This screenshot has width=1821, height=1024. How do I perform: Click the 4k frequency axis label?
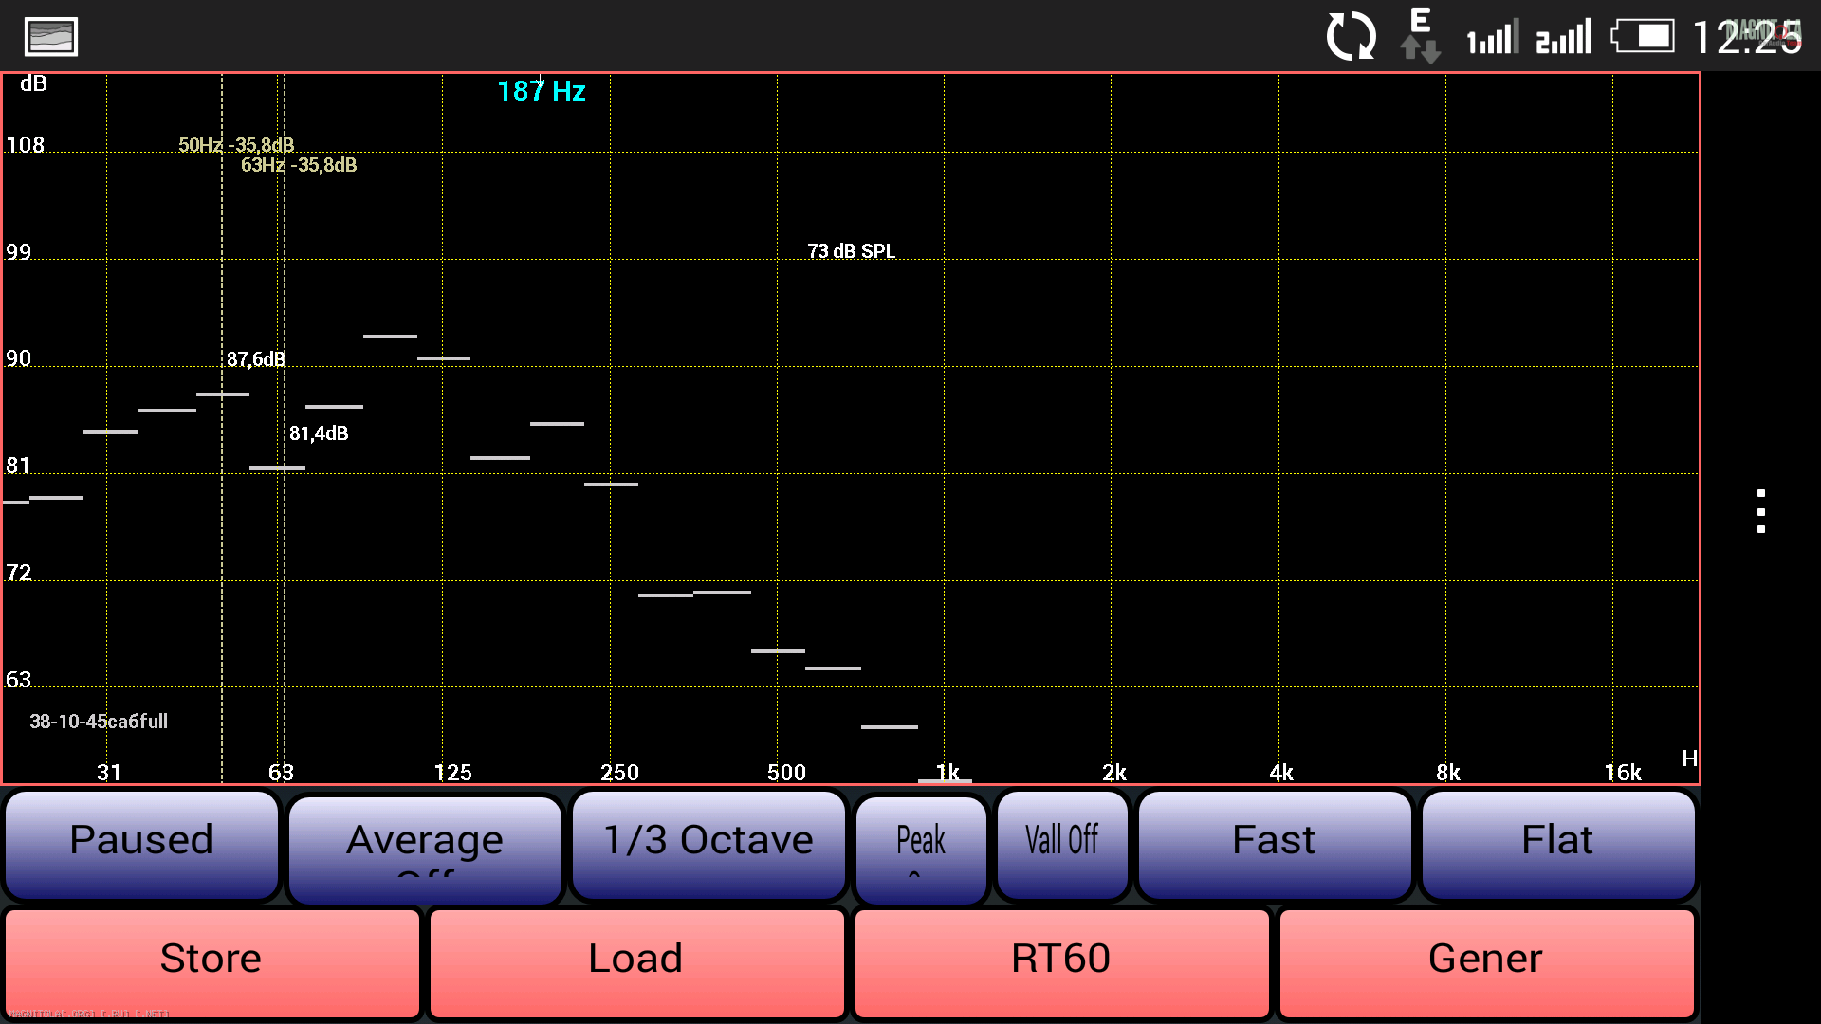1281,773
